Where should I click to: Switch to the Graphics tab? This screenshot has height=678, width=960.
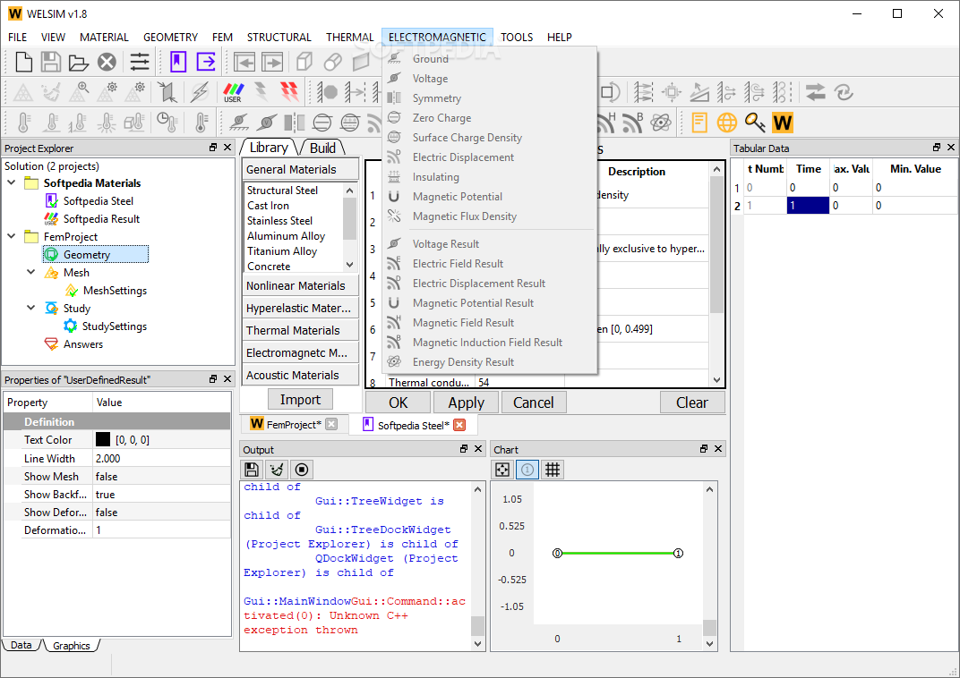(x=71, y=646)
